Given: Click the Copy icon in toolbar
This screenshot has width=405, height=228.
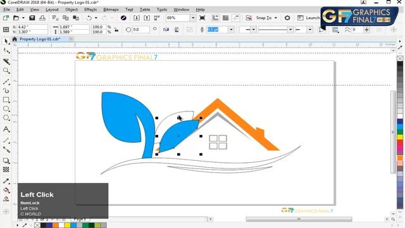Looking at the screenshot, I should tap(66, 18).
